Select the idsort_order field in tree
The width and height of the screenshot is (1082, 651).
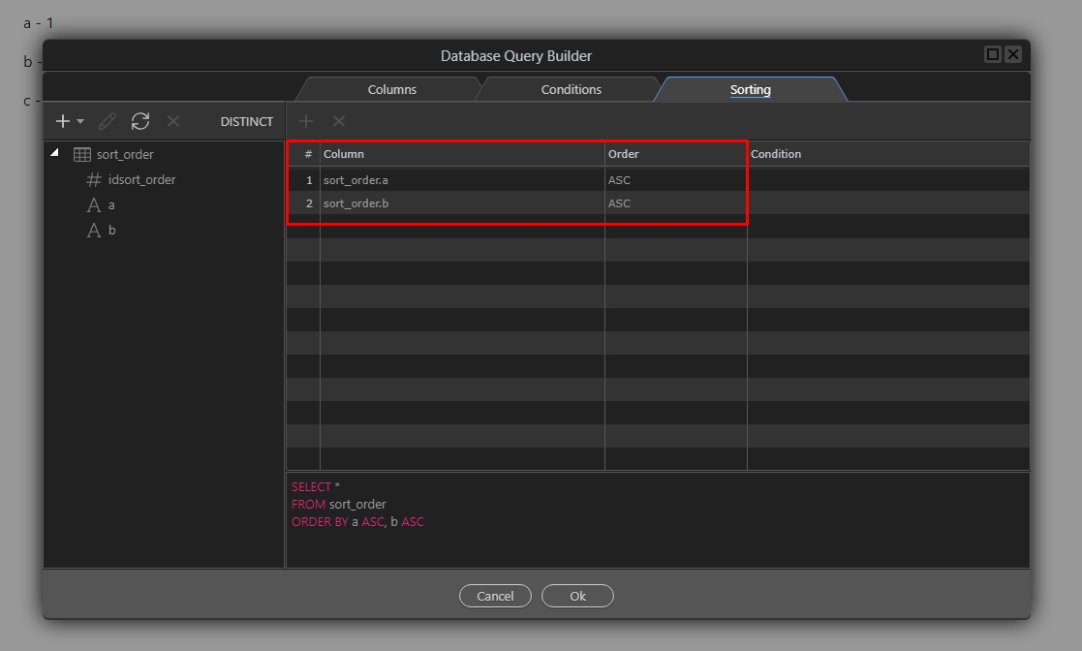click(141, 179)
